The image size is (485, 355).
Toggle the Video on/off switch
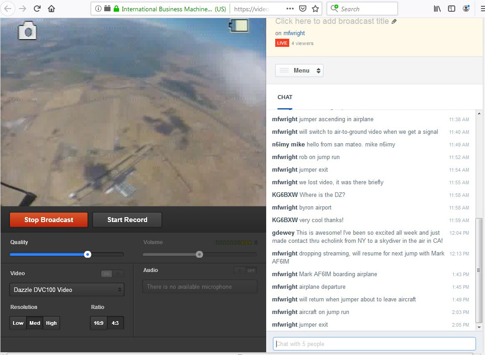click(x=112, y=273)
